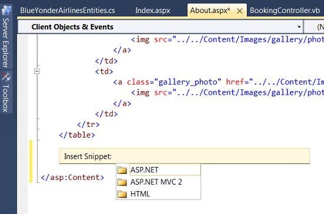
Task: Click the ASP.NET MVC 2 folder icon
Action: point(122,182)
